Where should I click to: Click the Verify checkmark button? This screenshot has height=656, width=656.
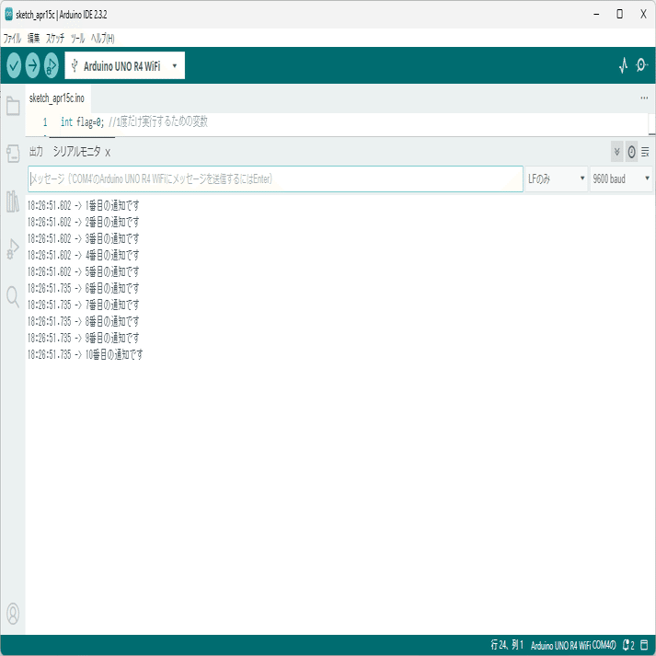click(14, 65)
